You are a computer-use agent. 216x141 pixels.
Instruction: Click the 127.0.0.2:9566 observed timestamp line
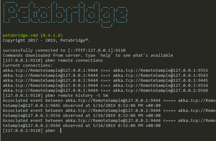pyautogui.click(x=82, y=126)
